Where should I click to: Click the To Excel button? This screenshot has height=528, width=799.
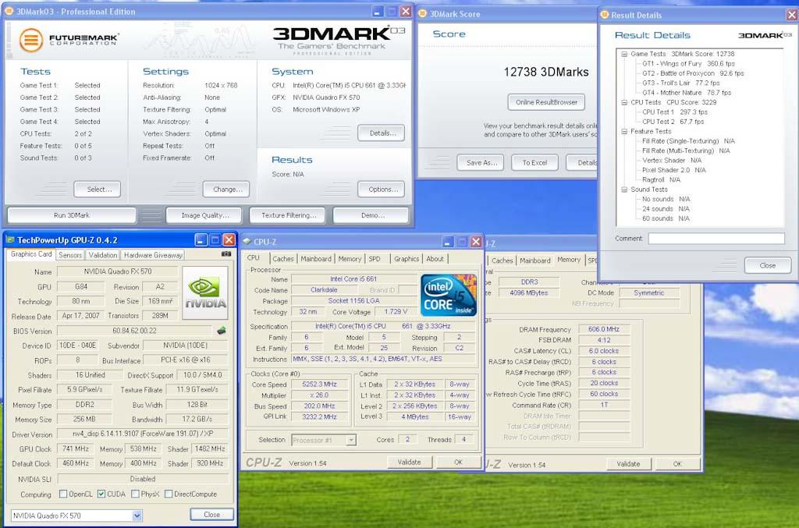pos(534,163)
